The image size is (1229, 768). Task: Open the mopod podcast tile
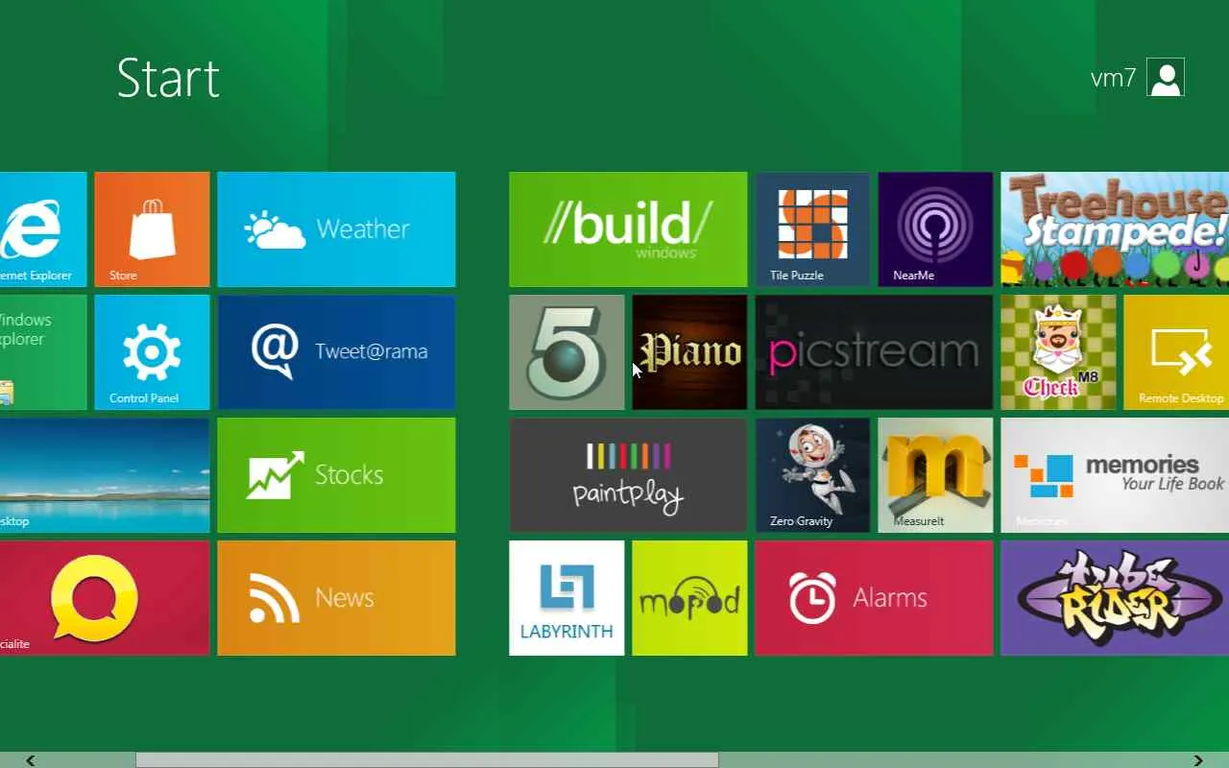(x=689, y=598)
